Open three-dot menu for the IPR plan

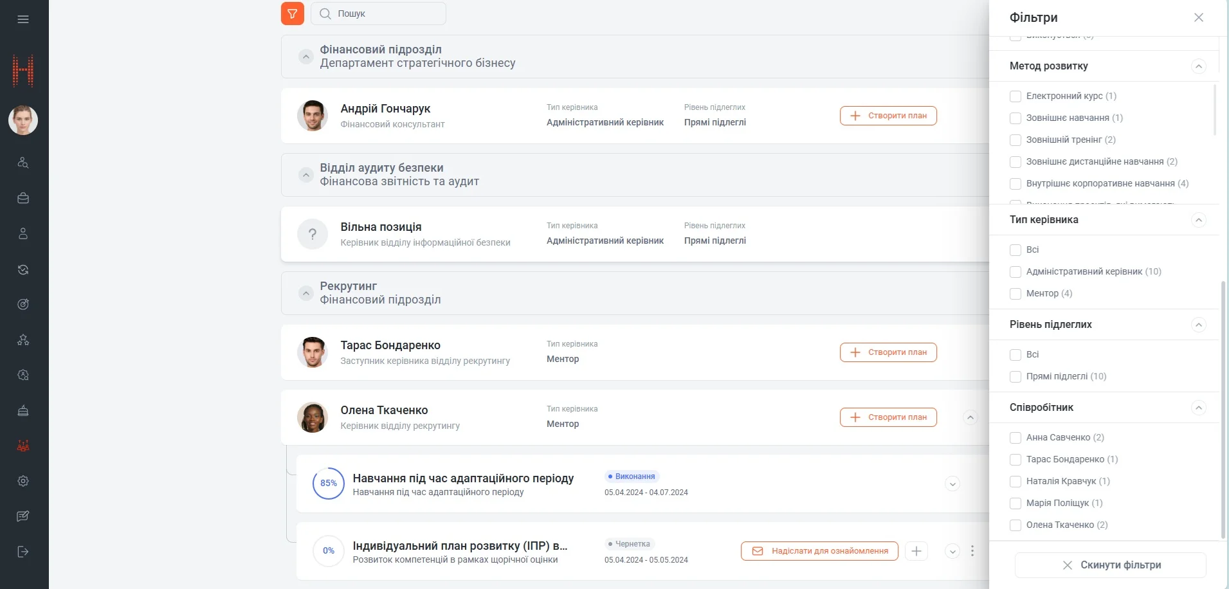pyautogui.click(x=972, y=551)
